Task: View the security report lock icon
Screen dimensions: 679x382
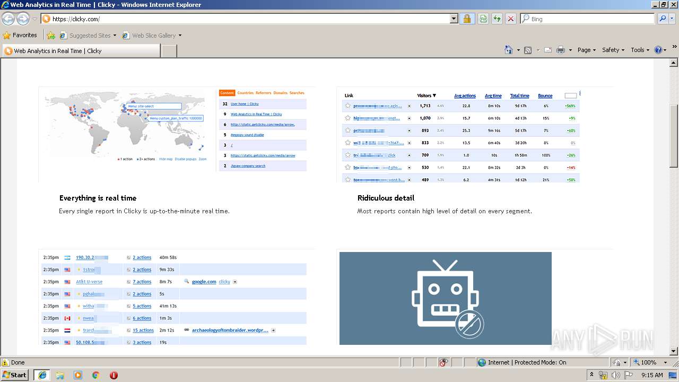Action: 467,19
